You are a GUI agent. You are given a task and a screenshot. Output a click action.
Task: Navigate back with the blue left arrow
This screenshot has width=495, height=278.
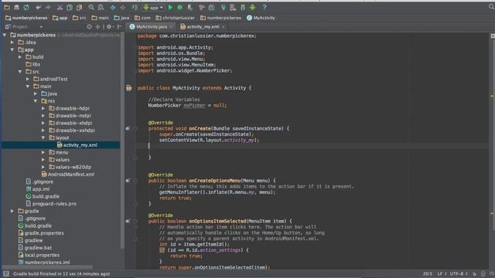coord(113,7)
